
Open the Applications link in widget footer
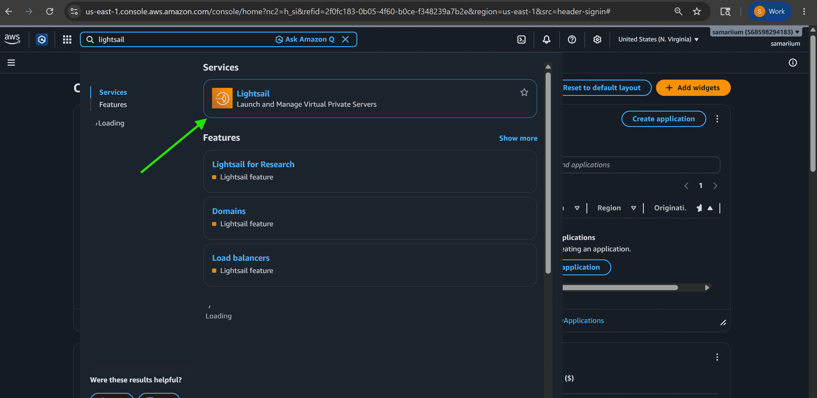[583, 321]
